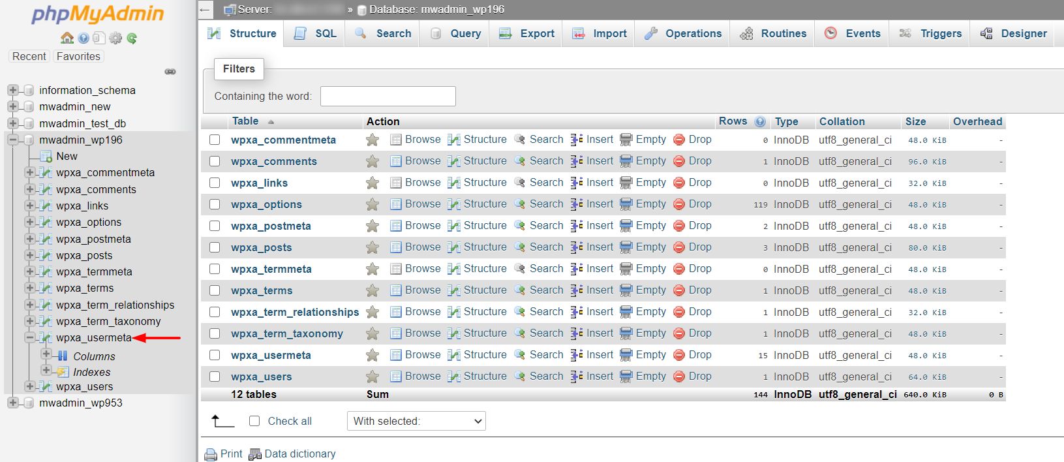Browse the wpxa_posts table
Screen dimensions: 1064x462
416,247
